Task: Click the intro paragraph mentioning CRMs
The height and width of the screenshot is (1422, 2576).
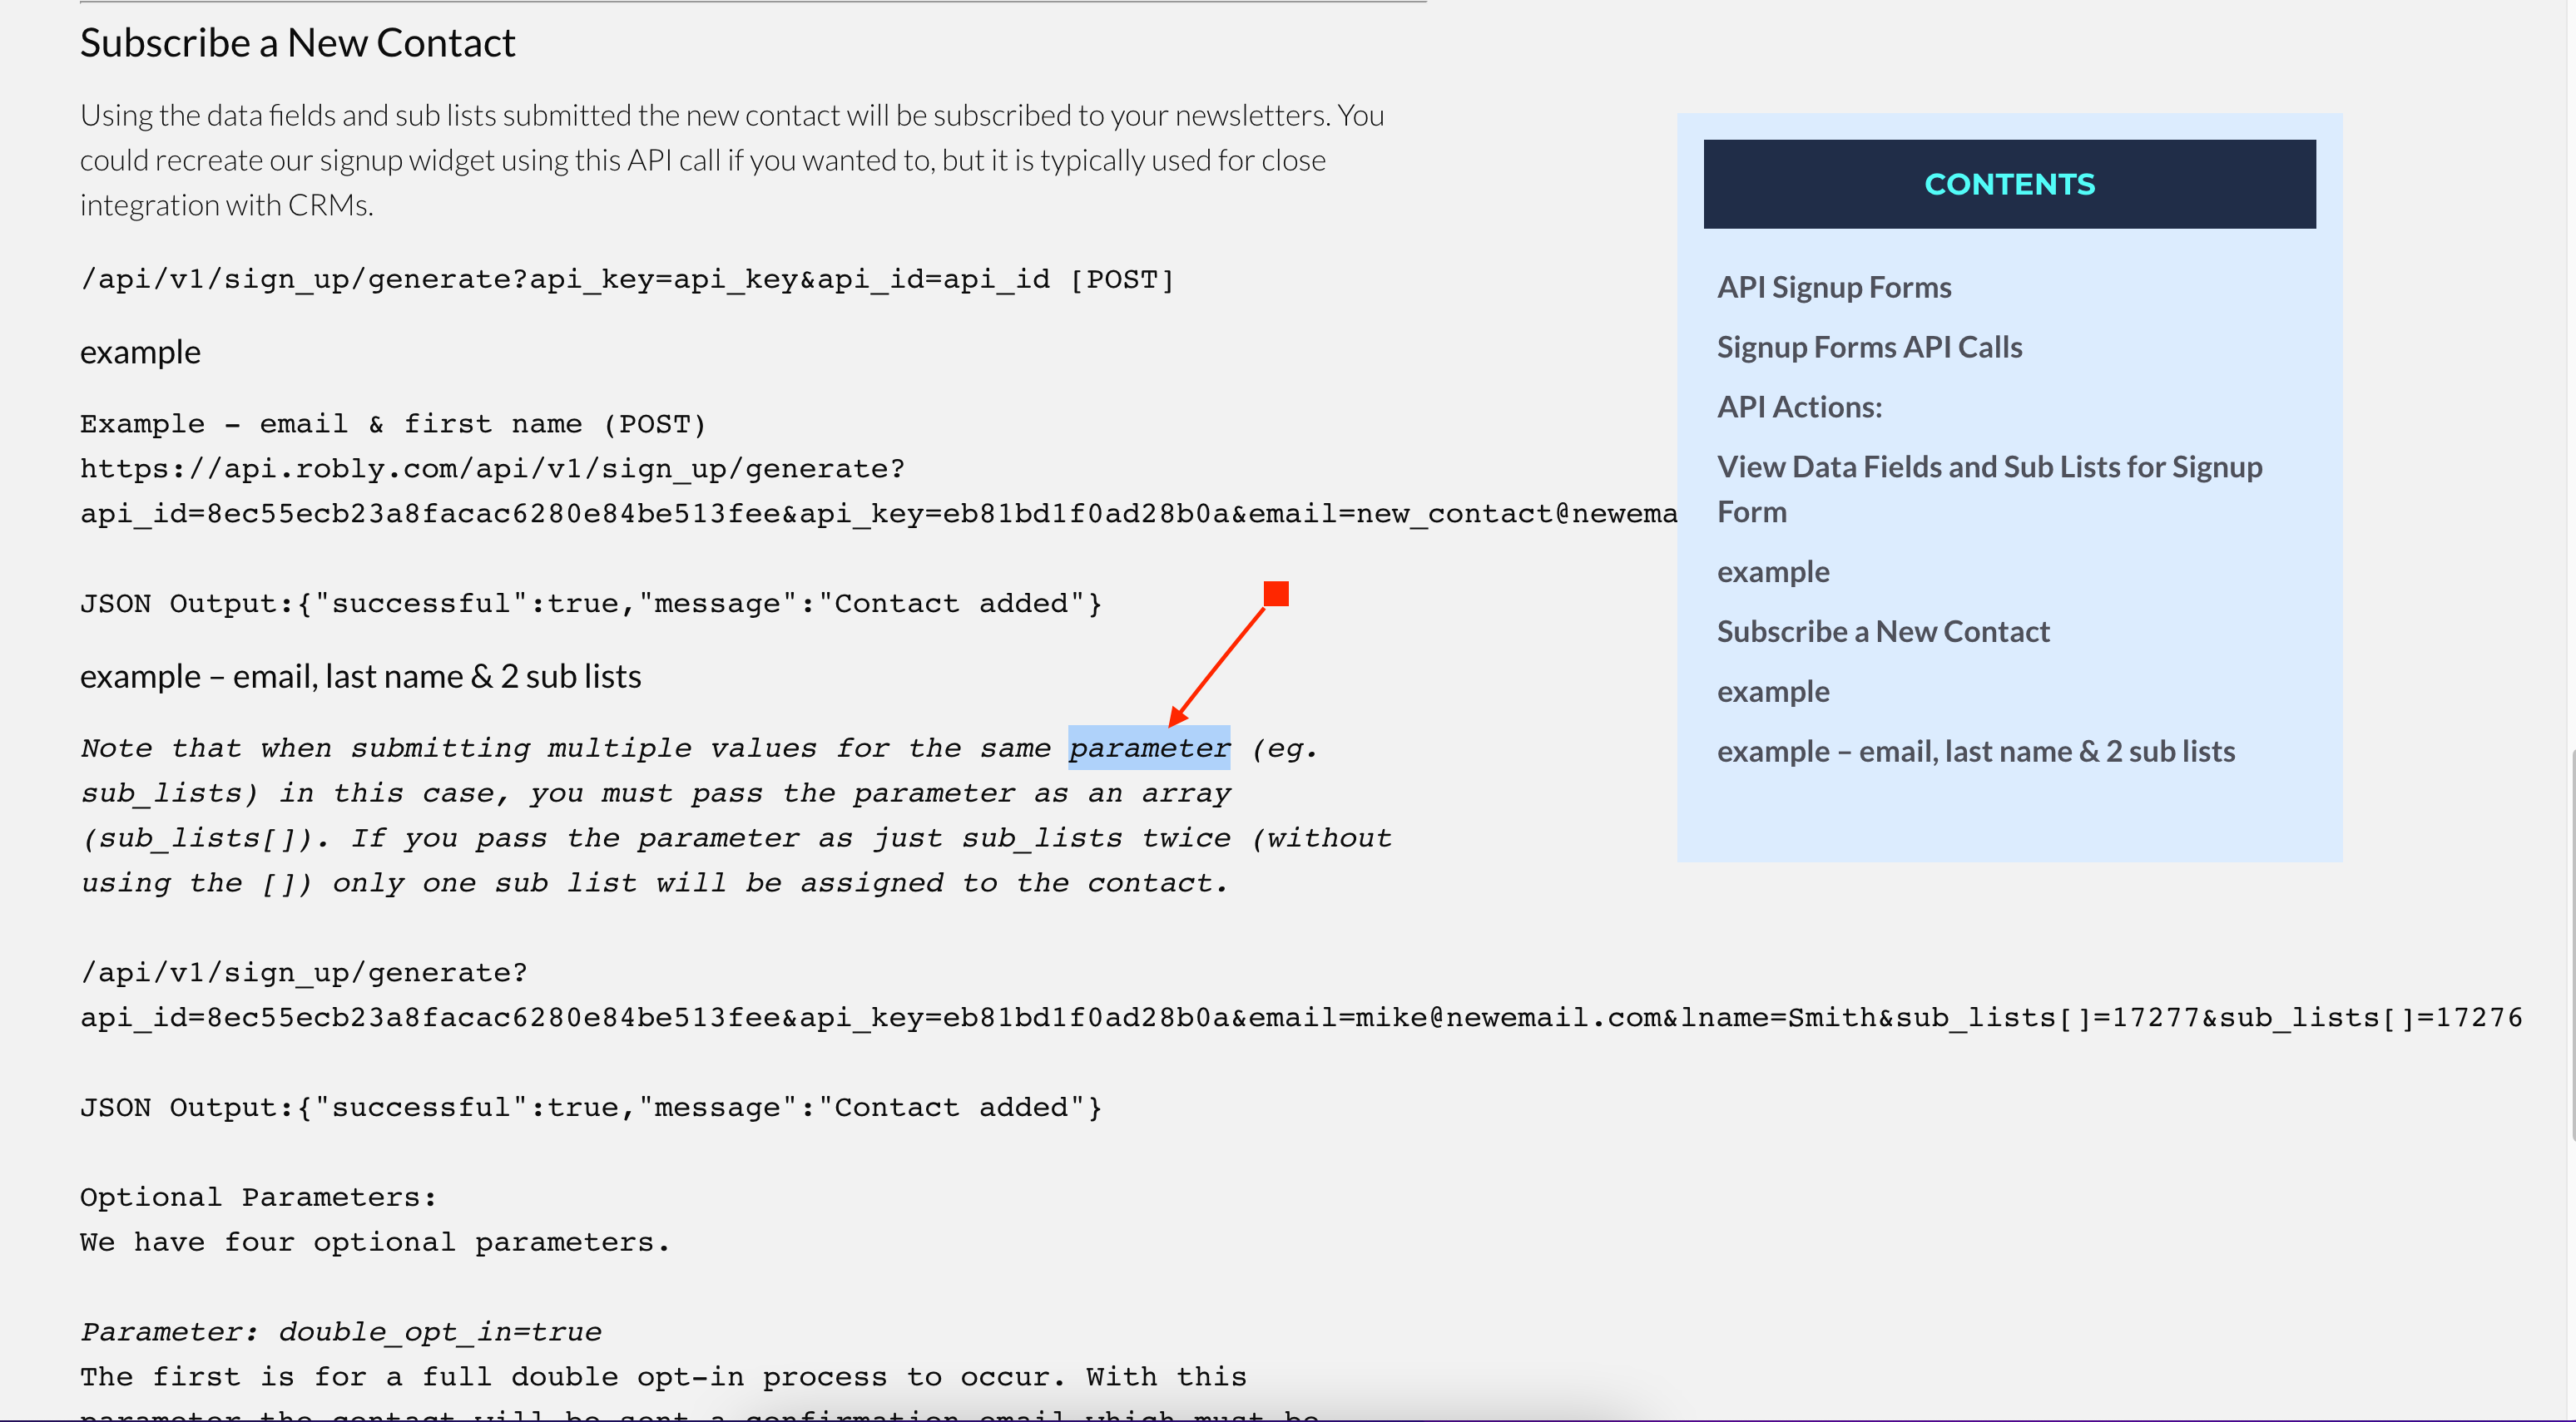Action: 732,160
